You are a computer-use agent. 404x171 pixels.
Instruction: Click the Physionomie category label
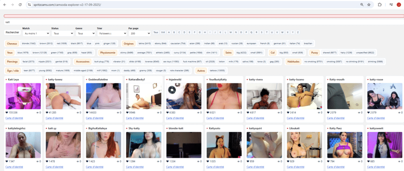[108, 53]
